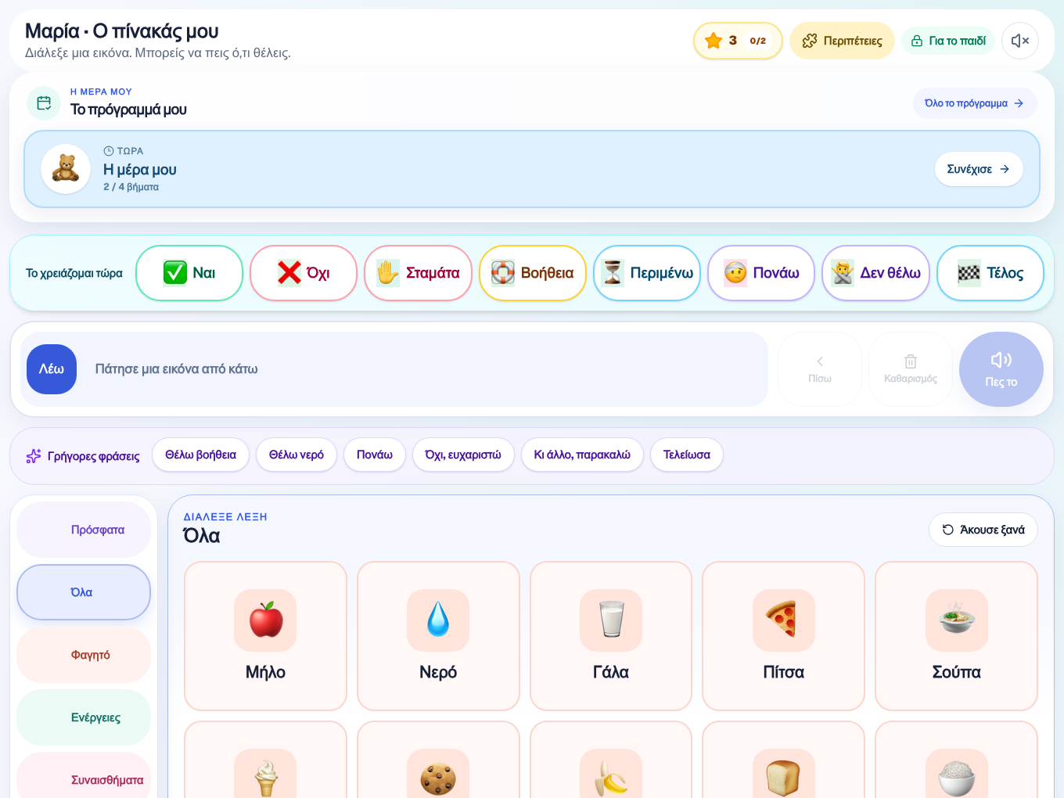This screenshot has height=798, width=1064.
Task: Click the Πες το speaker button
Action: click(x=1001, y=369)
